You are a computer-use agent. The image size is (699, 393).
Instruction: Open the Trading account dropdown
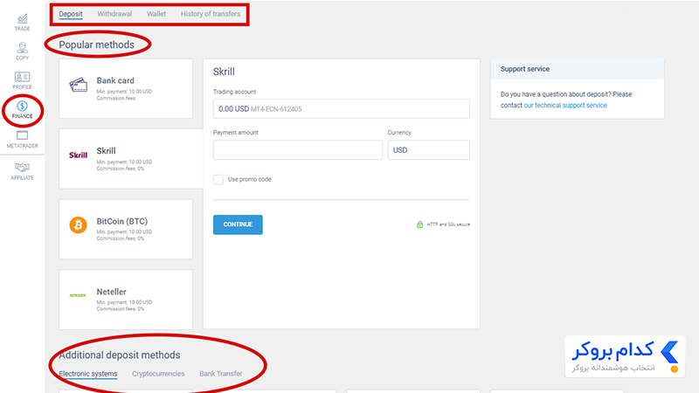pos(341,108)
